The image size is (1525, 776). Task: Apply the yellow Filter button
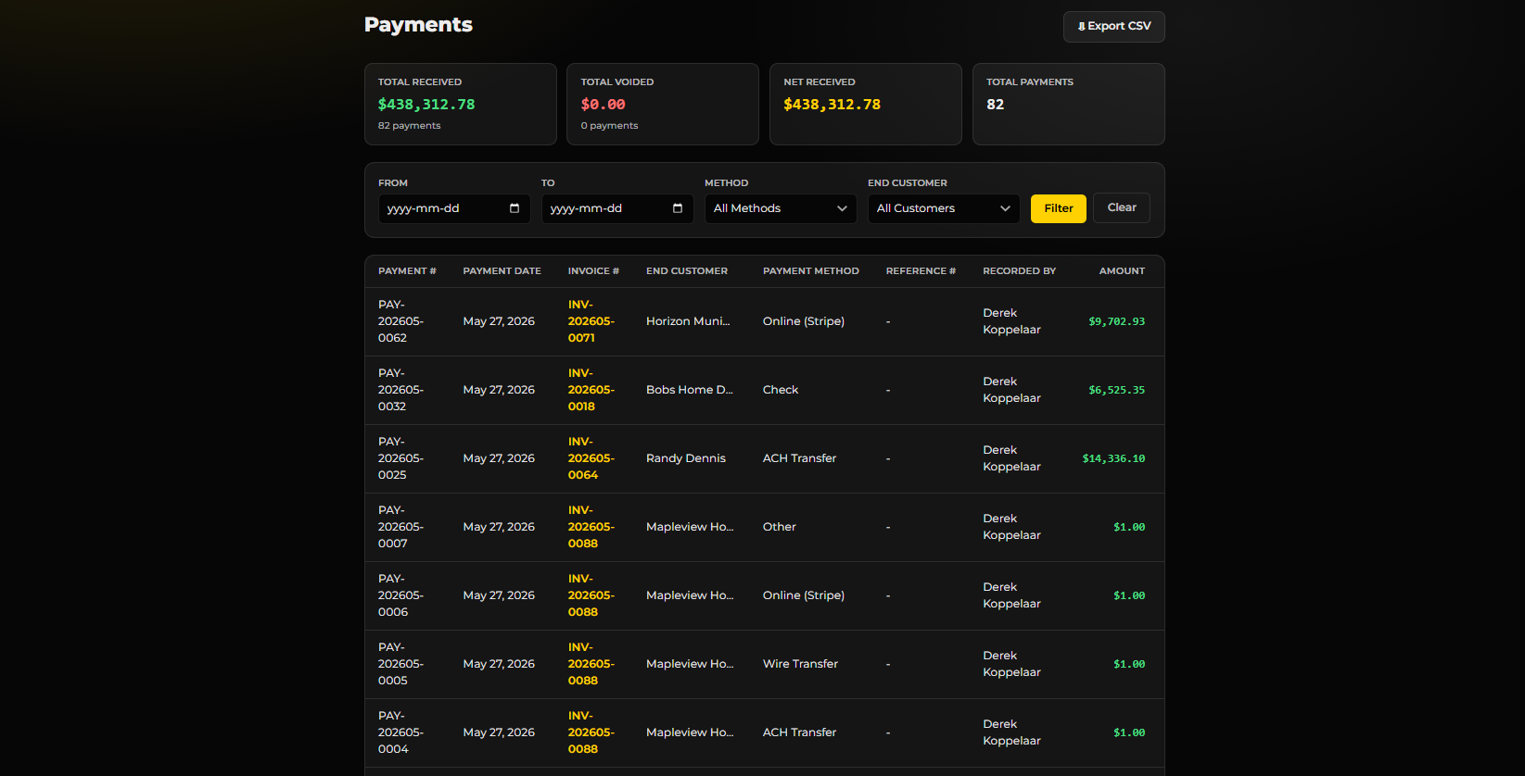click(x=1059, y=208)
